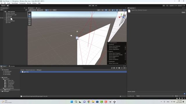
Task: Click the Open button in Inspector
Action: (x=183, y=12)
